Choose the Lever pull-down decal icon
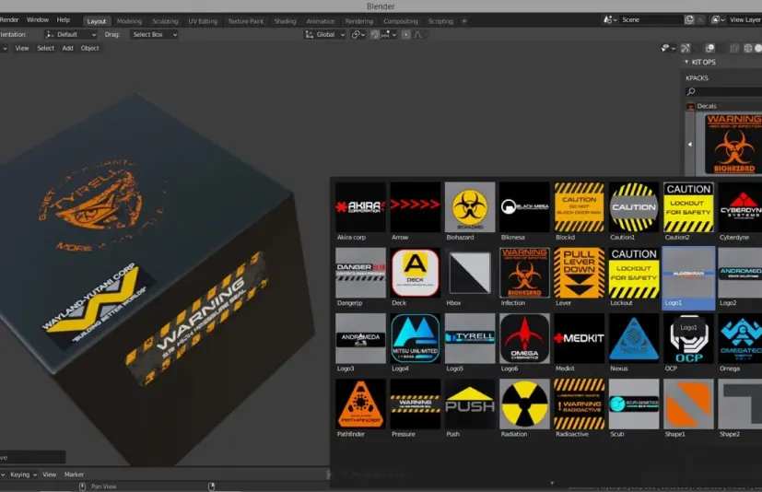The image size is (762, 492). pyautogui.click(x=580, y=273)
